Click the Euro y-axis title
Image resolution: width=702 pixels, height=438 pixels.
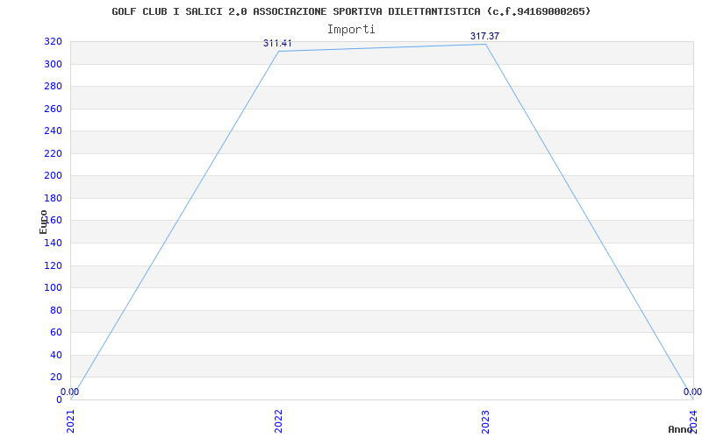point(43,222)
